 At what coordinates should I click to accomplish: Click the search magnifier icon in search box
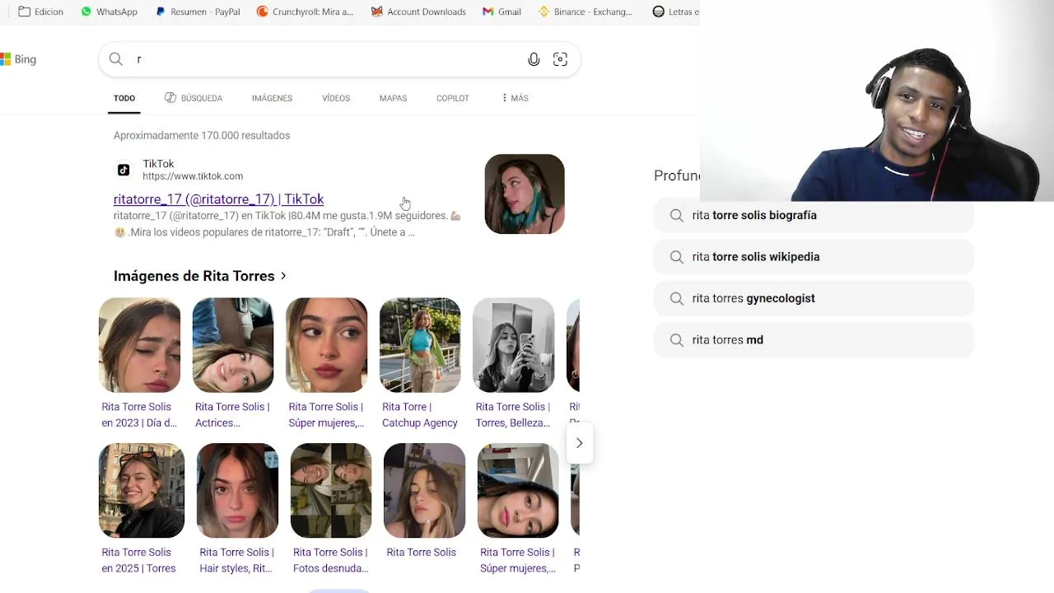[x=116, y=59]
